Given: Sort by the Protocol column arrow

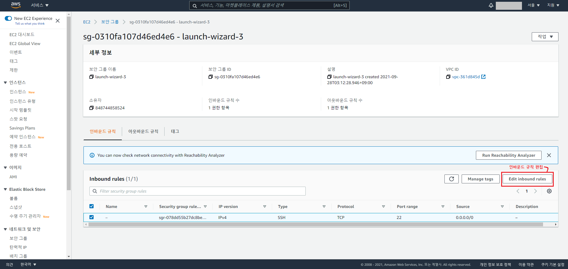Looking at the screenshot, I should pyautogui.click(x=384, y=206).
